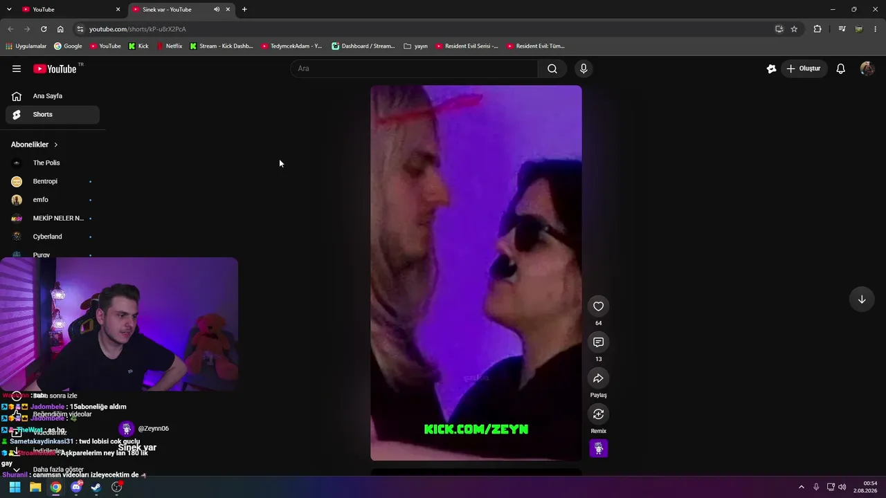Open the yayın bookmarks folder
Image resolution: width=886 pixels, height=498 pixels.
coord(415,46)
